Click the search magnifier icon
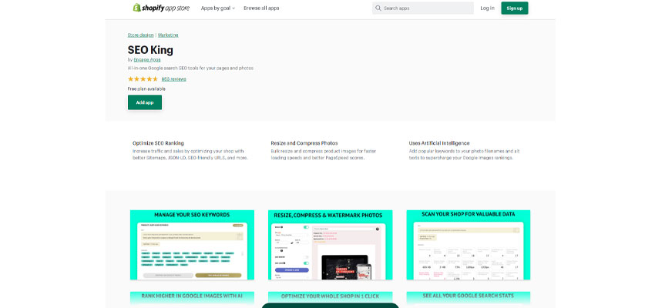 pos(378,8)
